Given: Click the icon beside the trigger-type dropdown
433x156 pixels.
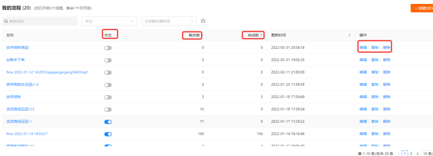Looking at the screenshot, I should click(x=203, y=21).
